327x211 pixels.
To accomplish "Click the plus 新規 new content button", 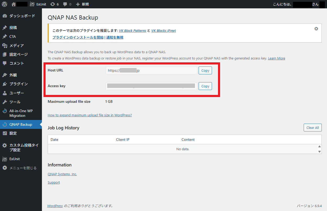I will tap(82, 4).
